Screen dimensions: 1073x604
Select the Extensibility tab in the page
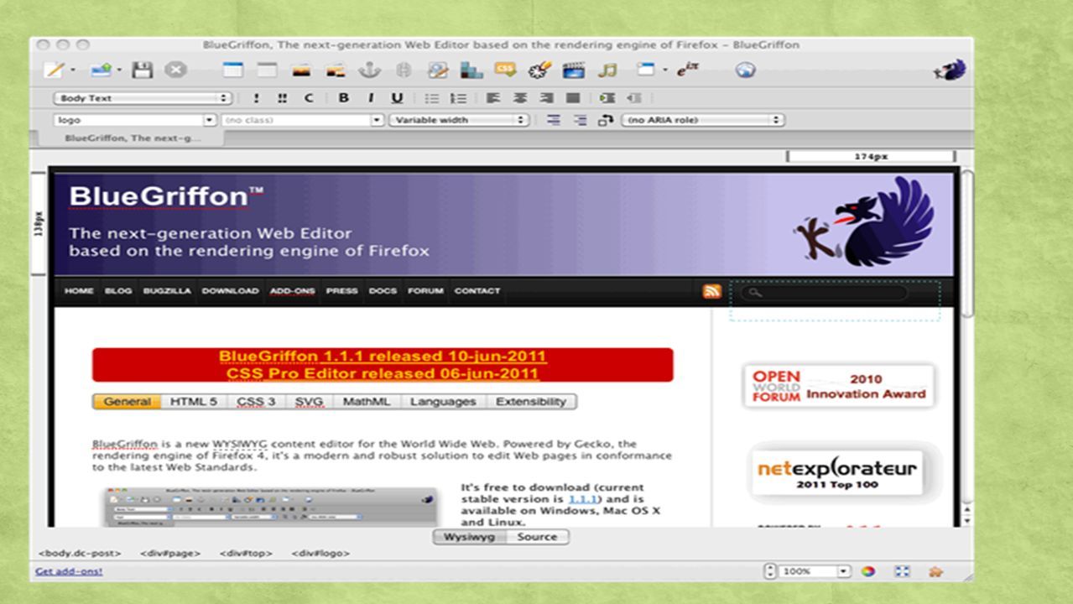click(x=531, y=402)
